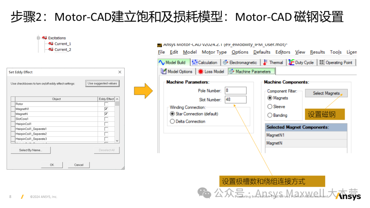Select MagnetN in selected components list
370x208 pixels.
[306, 143]
